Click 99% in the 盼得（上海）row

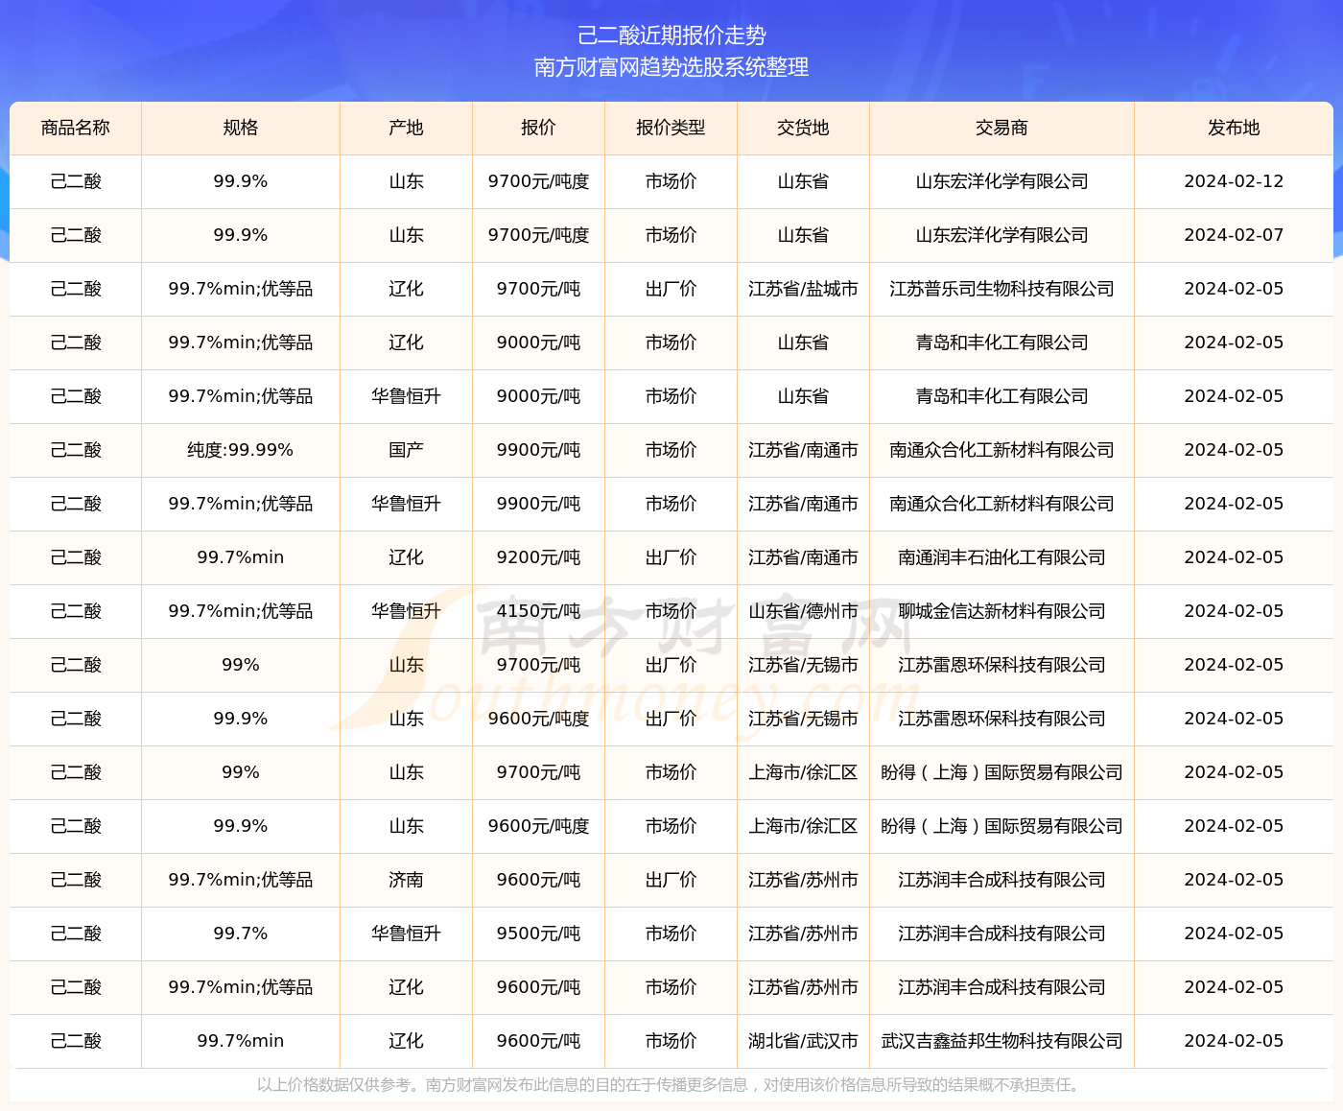point(241,772)
